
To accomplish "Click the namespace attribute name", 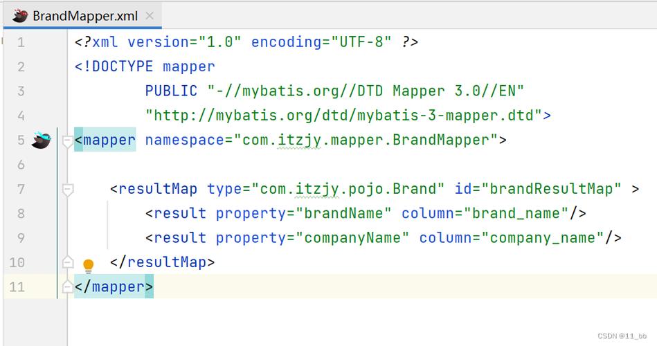I will [184, 140].
